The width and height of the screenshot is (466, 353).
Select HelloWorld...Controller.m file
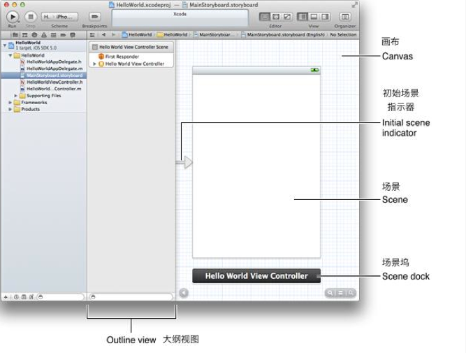coord(44,89)
